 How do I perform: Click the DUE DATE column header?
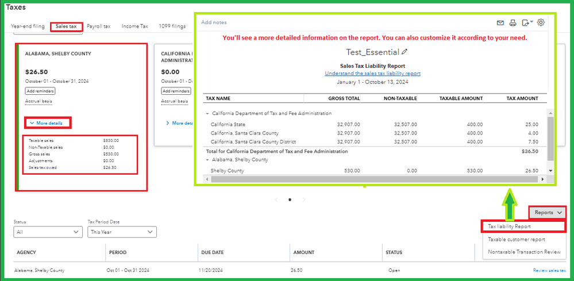[x=213, y=252]
